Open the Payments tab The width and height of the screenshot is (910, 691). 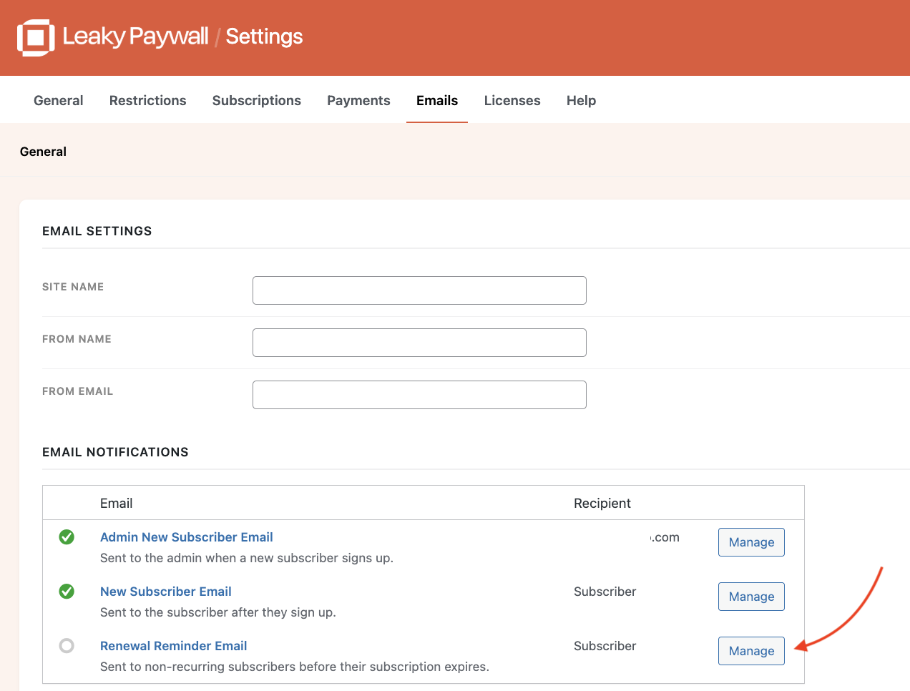pyautogui.click(x=358, y=101)
